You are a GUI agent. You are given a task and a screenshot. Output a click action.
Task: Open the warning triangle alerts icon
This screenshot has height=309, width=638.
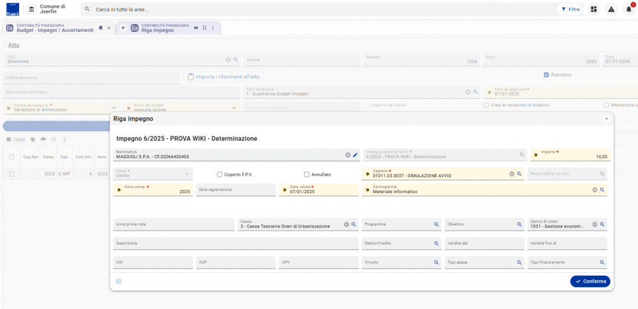[x=611, y=9]
